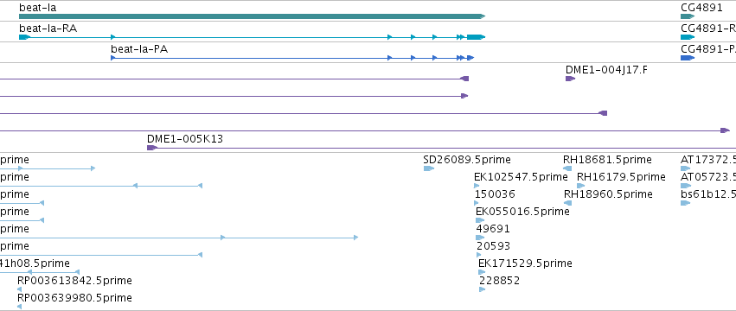Click the RH16179.5prime EST arrow
The width and height of the screenshot is (736, 311).
(x=581, y=186)
